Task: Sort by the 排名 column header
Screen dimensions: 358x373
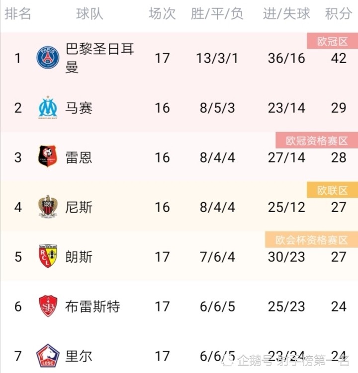Action: (x=18, y=13)
